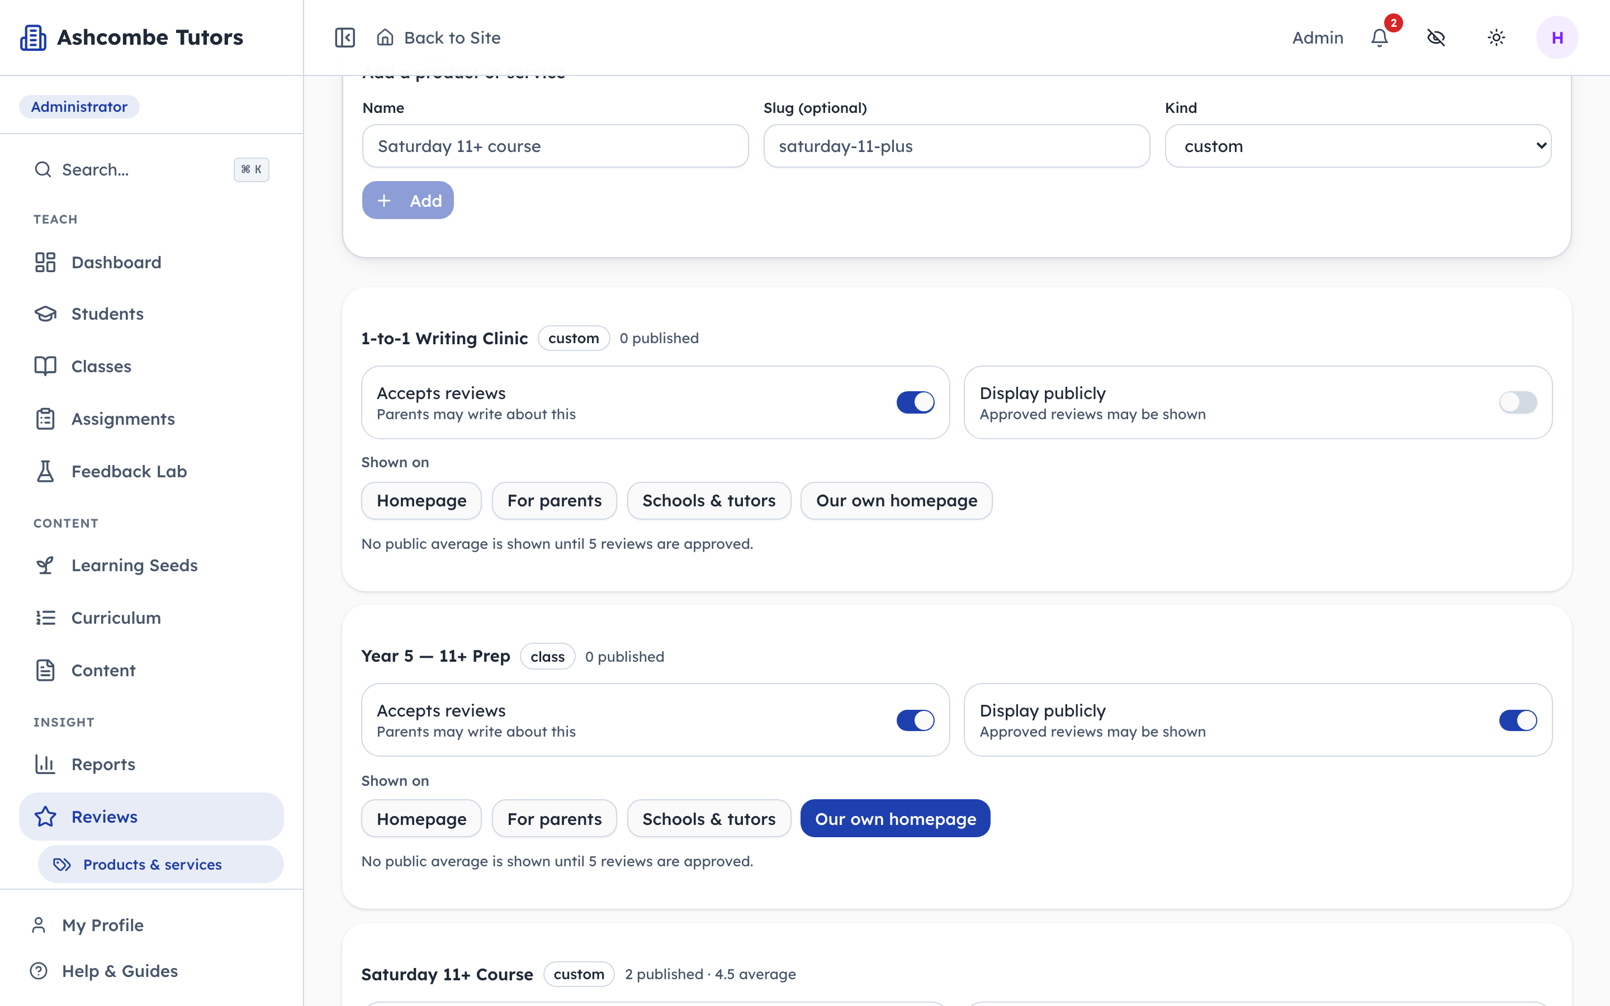Click the class tag on Year 5 11+ Prep

pos(547,656)
